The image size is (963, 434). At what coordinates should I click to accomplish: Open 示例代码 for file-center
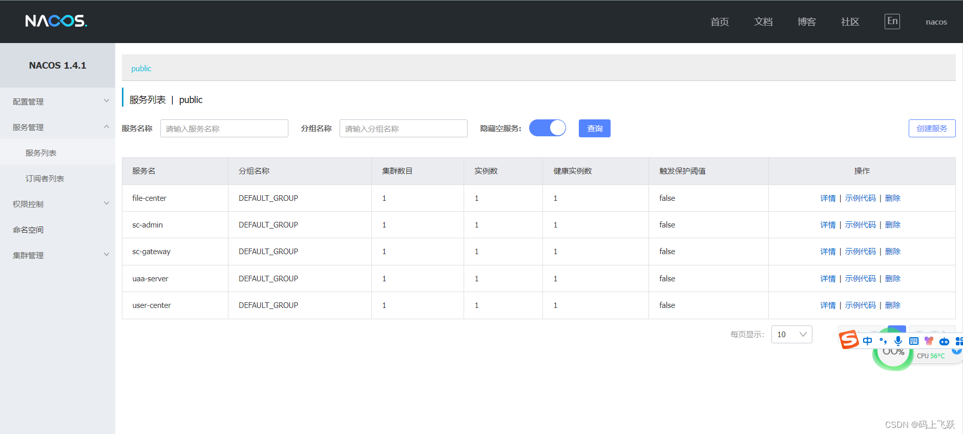[861, 198]
